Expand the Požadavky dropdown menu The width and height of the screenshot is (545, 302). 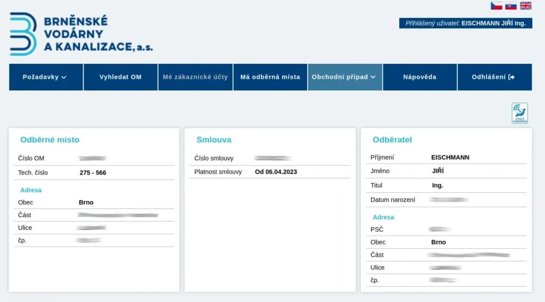46,77
